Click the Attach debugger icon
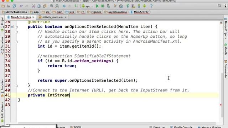228x128 pixels. pyautogui.click(x=108, y=6)
